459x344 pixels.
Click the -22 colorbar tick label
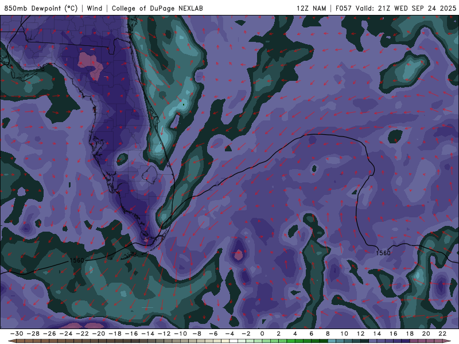click(x=82, y=334)
